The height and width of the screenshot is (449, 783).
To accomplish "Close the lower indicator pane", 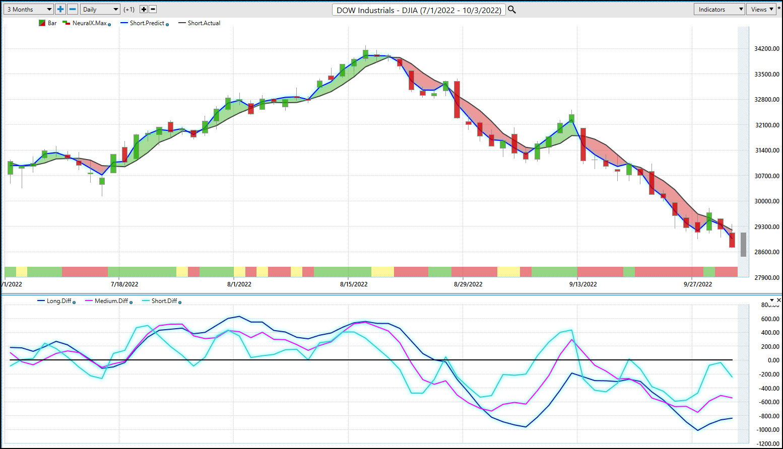I will 779,300.
